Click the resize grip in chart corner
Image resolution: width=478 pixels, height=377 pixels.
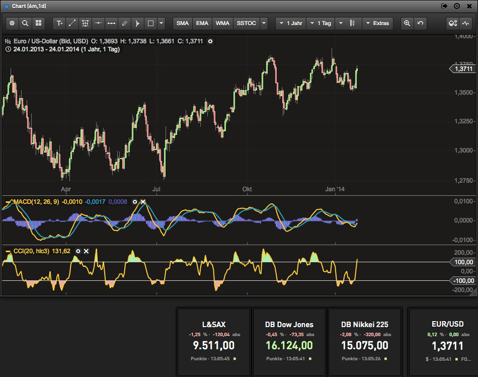click(473, 292)
